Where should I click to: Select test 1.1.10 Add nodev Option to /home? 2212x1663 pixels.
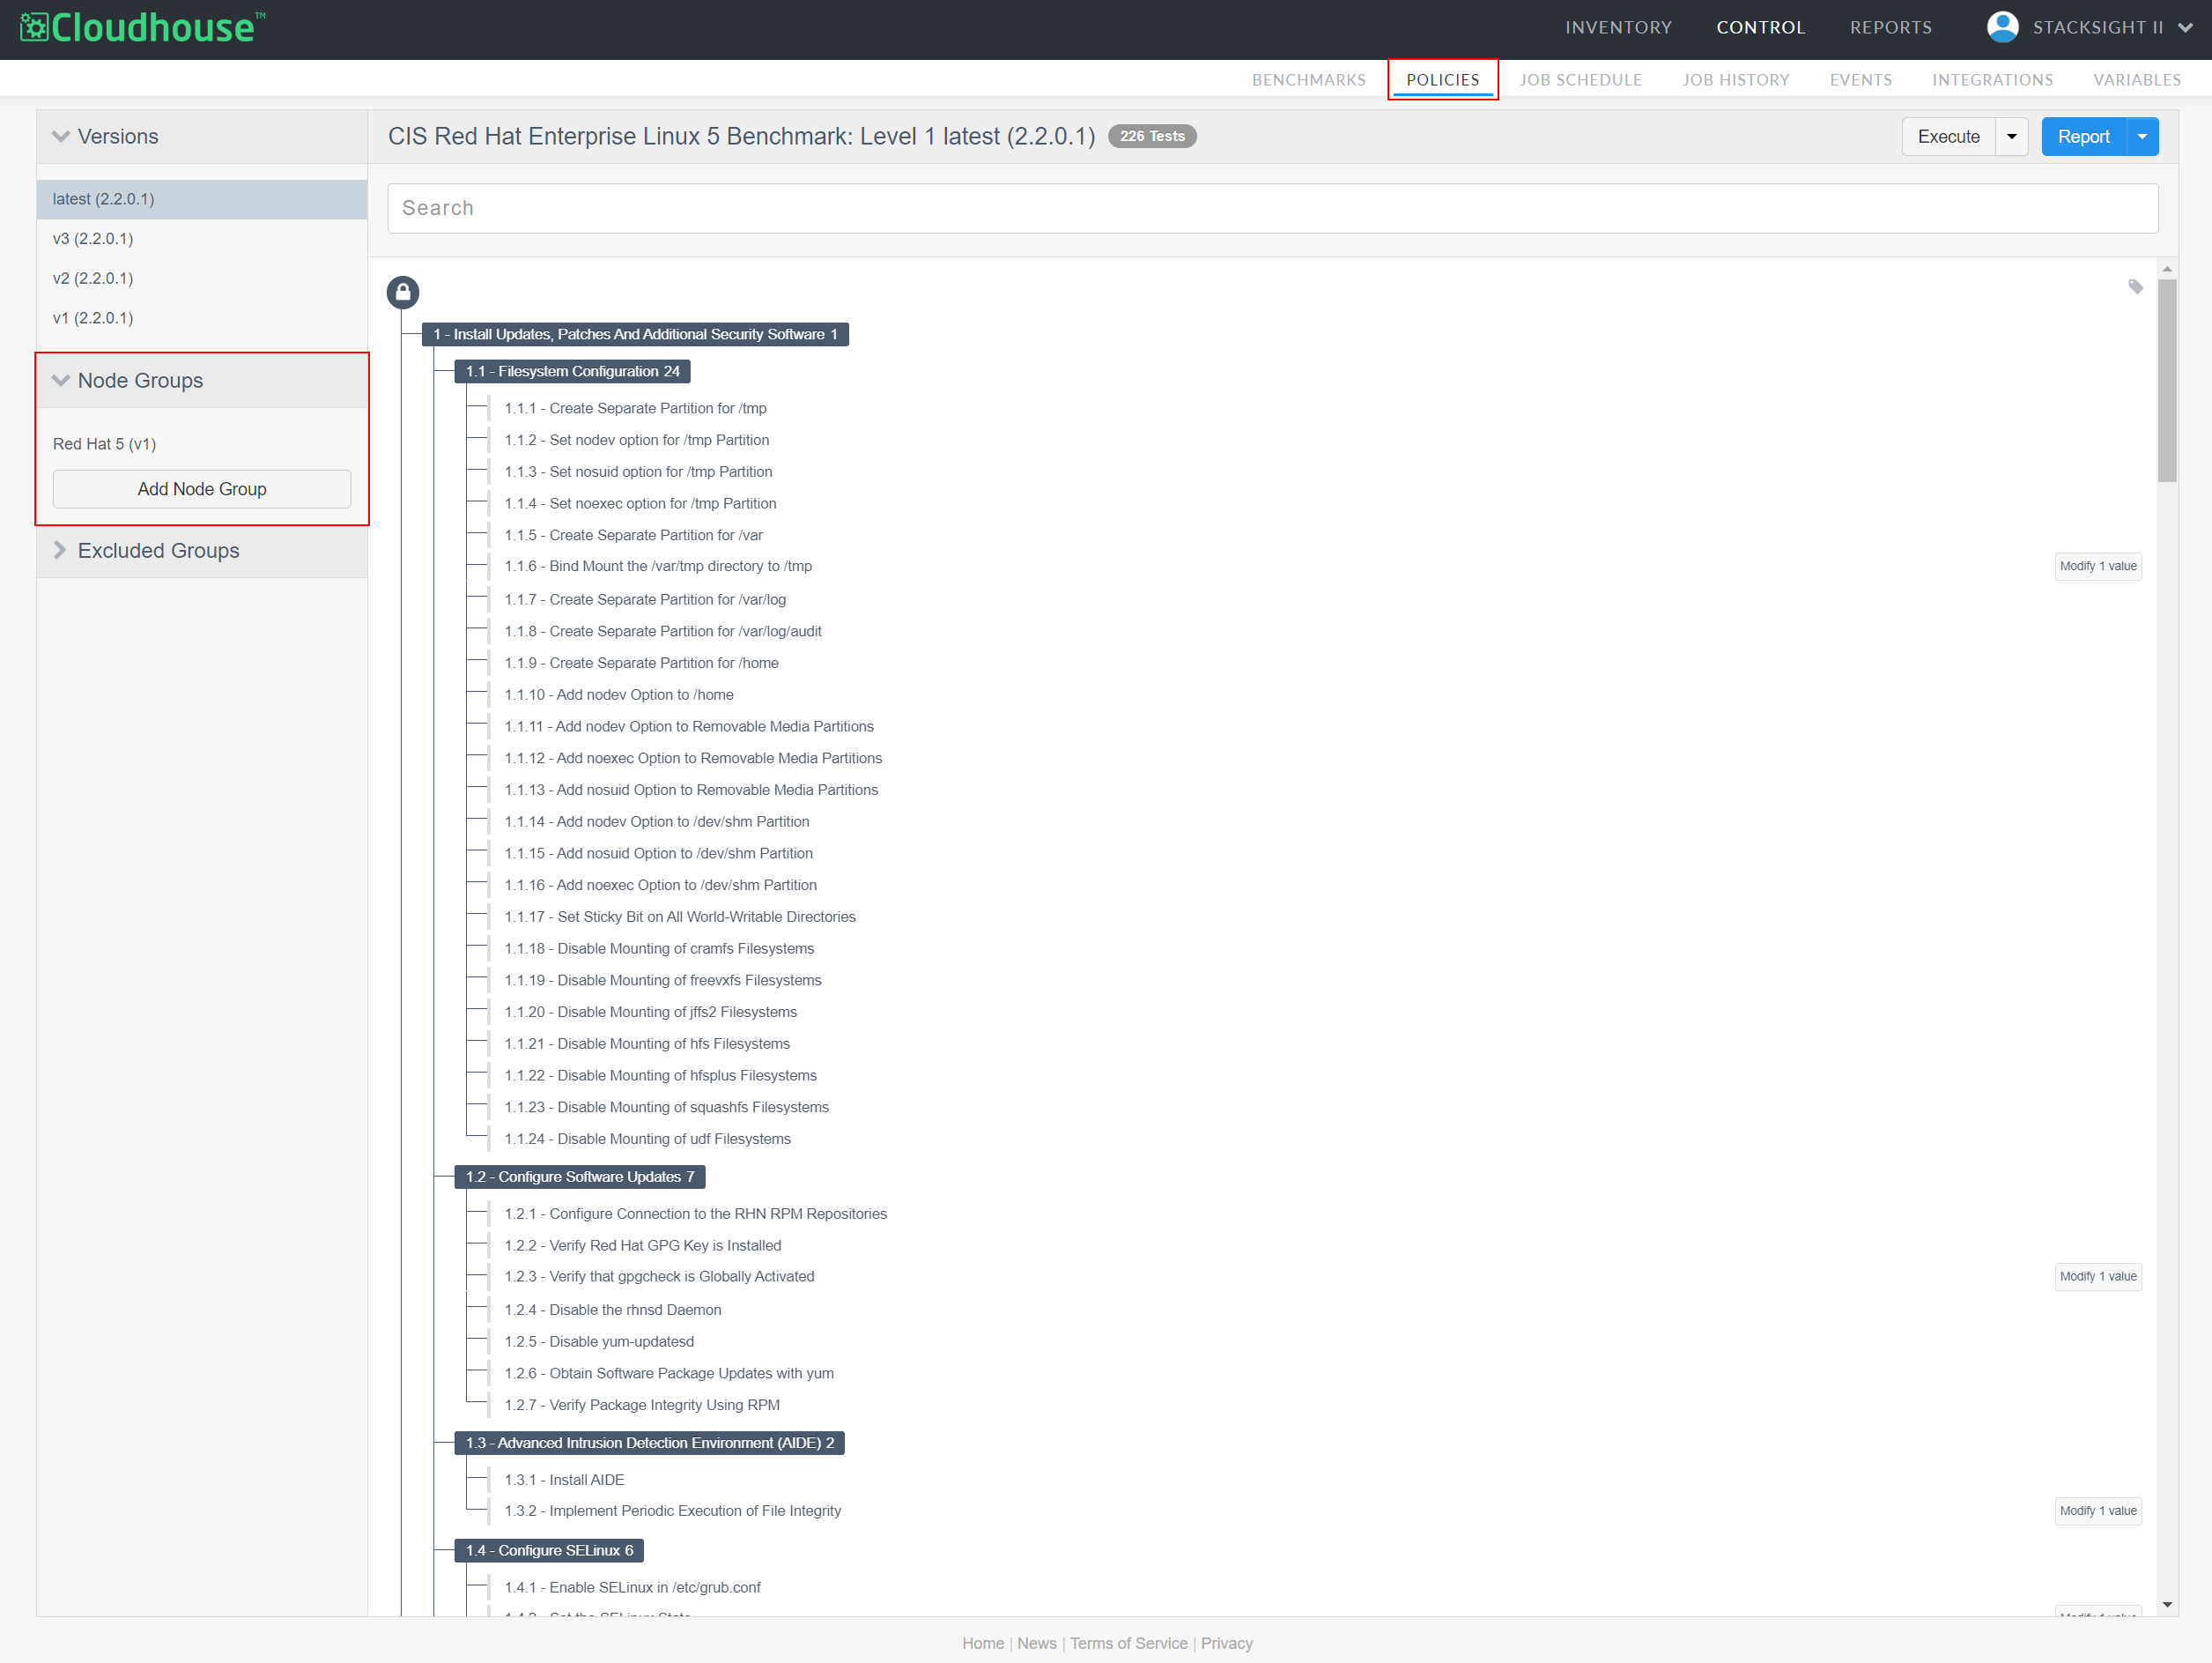[x=619, y=695]
